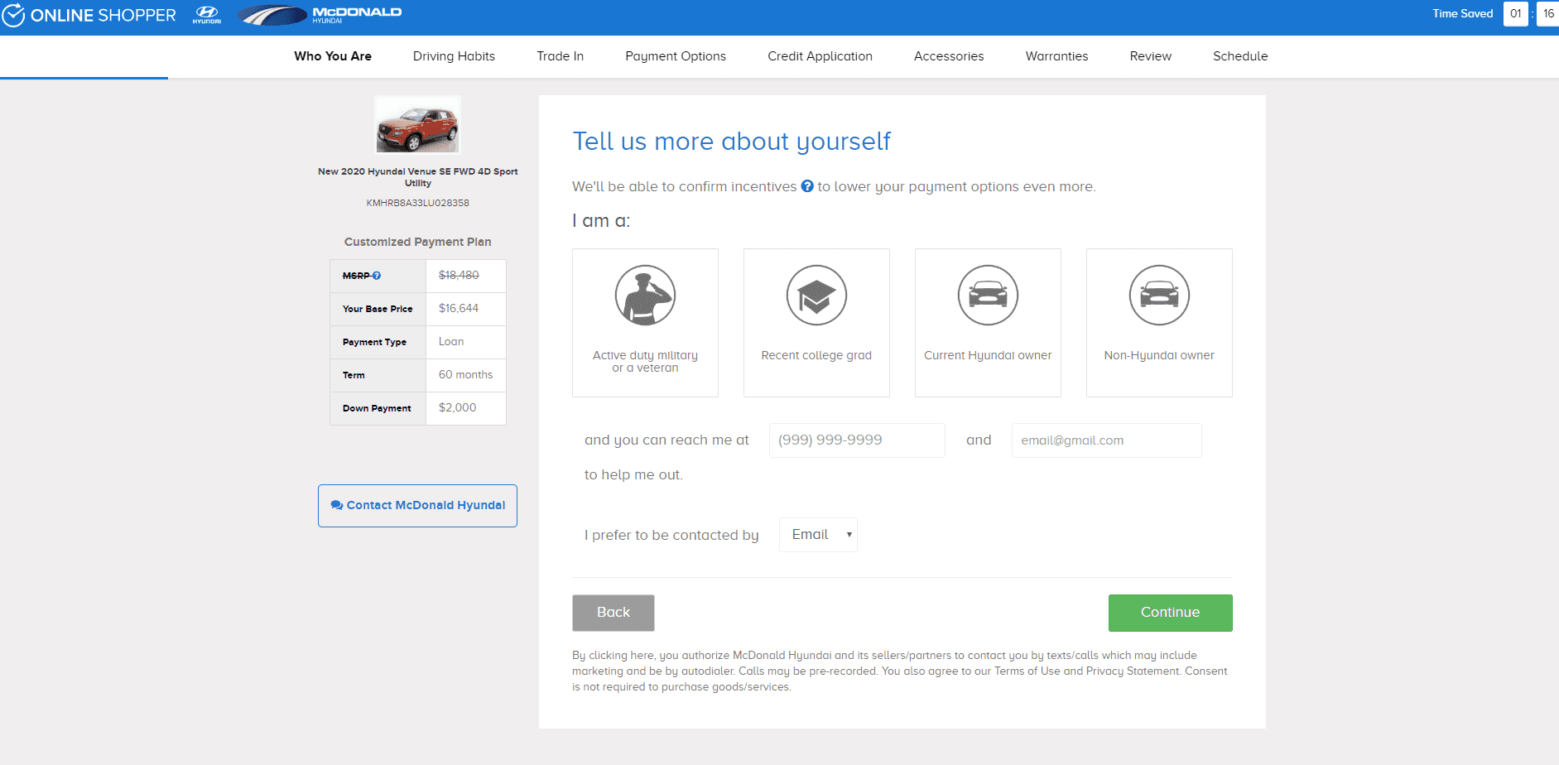Click the $2,000 down payment value

click(457, 408)
